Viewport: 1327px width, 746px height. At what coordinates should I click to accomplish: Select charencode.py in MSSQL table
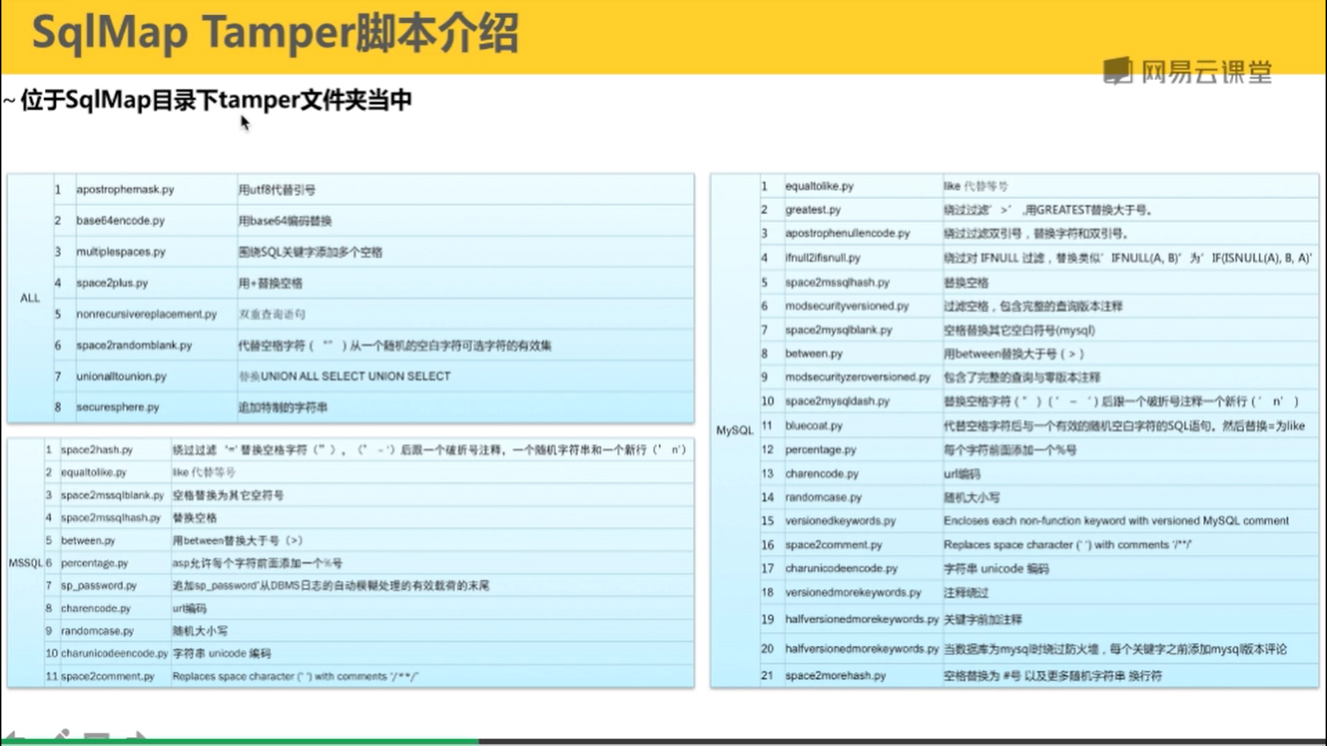point(95,609)
